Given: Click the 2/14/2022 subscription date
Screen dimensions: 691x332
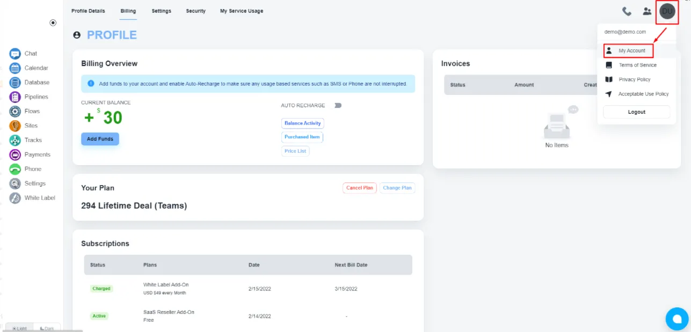Looking at the screenshot, I should 260,316.
